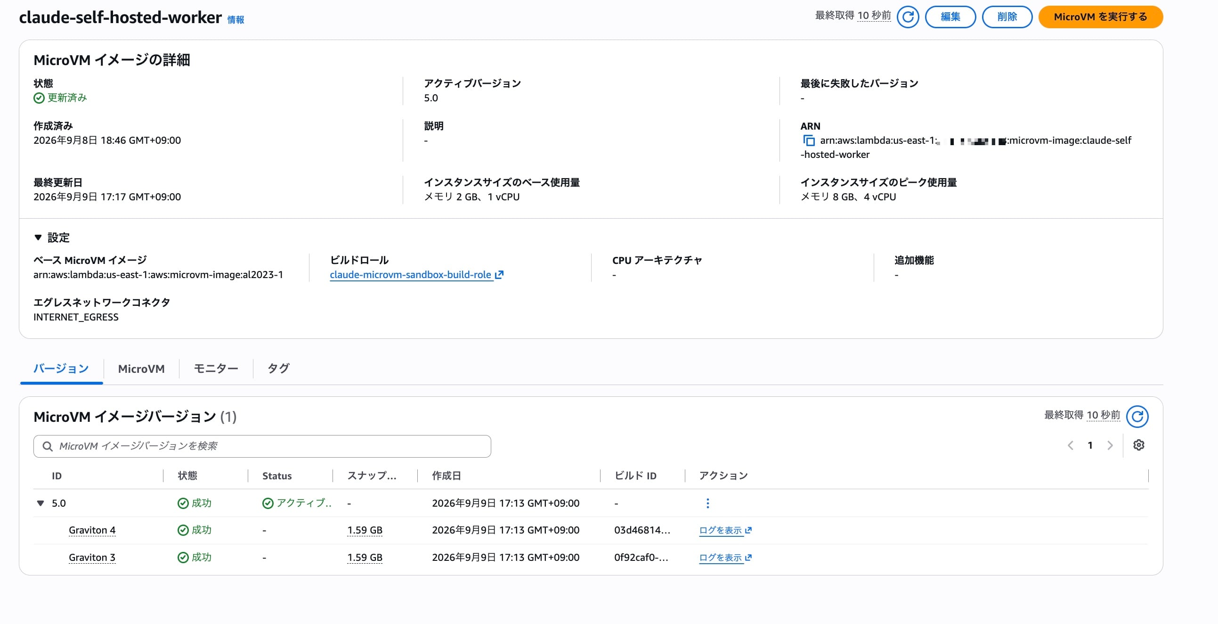Open ログを表示 for Graviton 3
1218x624 pixels.
[x=725, y=558]
